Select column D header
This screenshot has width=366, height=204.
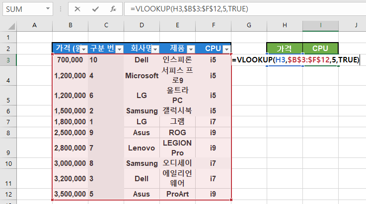tap(142, 25)
